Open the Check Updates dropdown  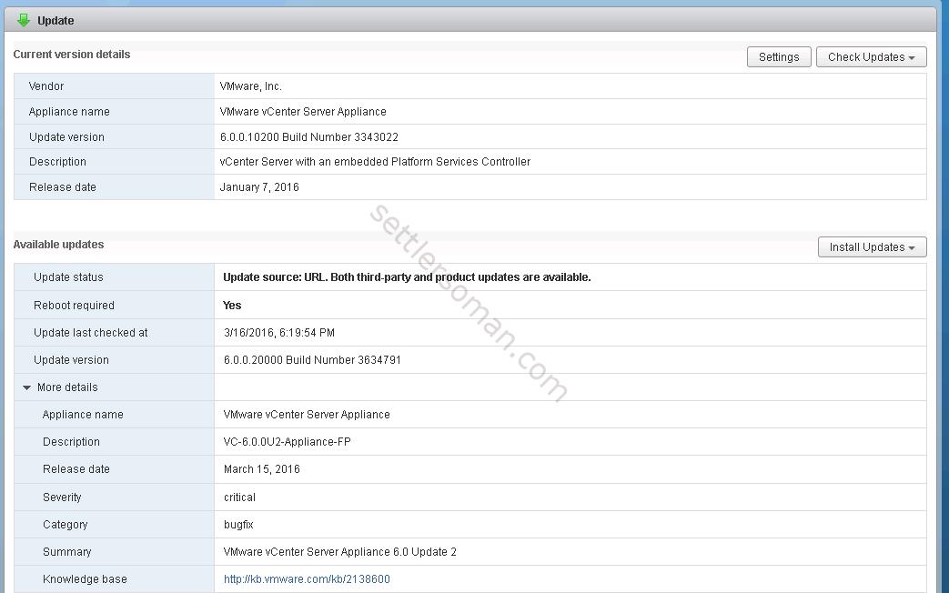pos(871,57)
